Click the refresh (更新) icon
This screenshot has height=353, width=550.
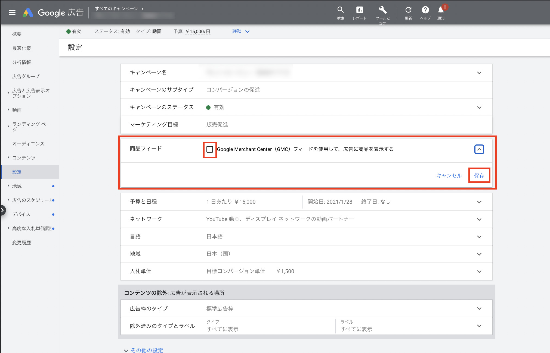pyautogui.click(x=408, y=10)
